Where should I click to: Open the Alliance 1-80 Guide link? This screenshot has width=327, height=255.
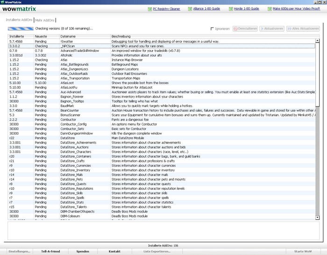coord(206,9)
